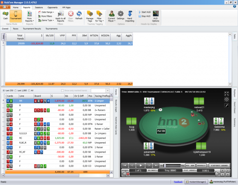The image size is (238, 185).
Task: Open replayer settings gear icon
Action: point(226,100)
